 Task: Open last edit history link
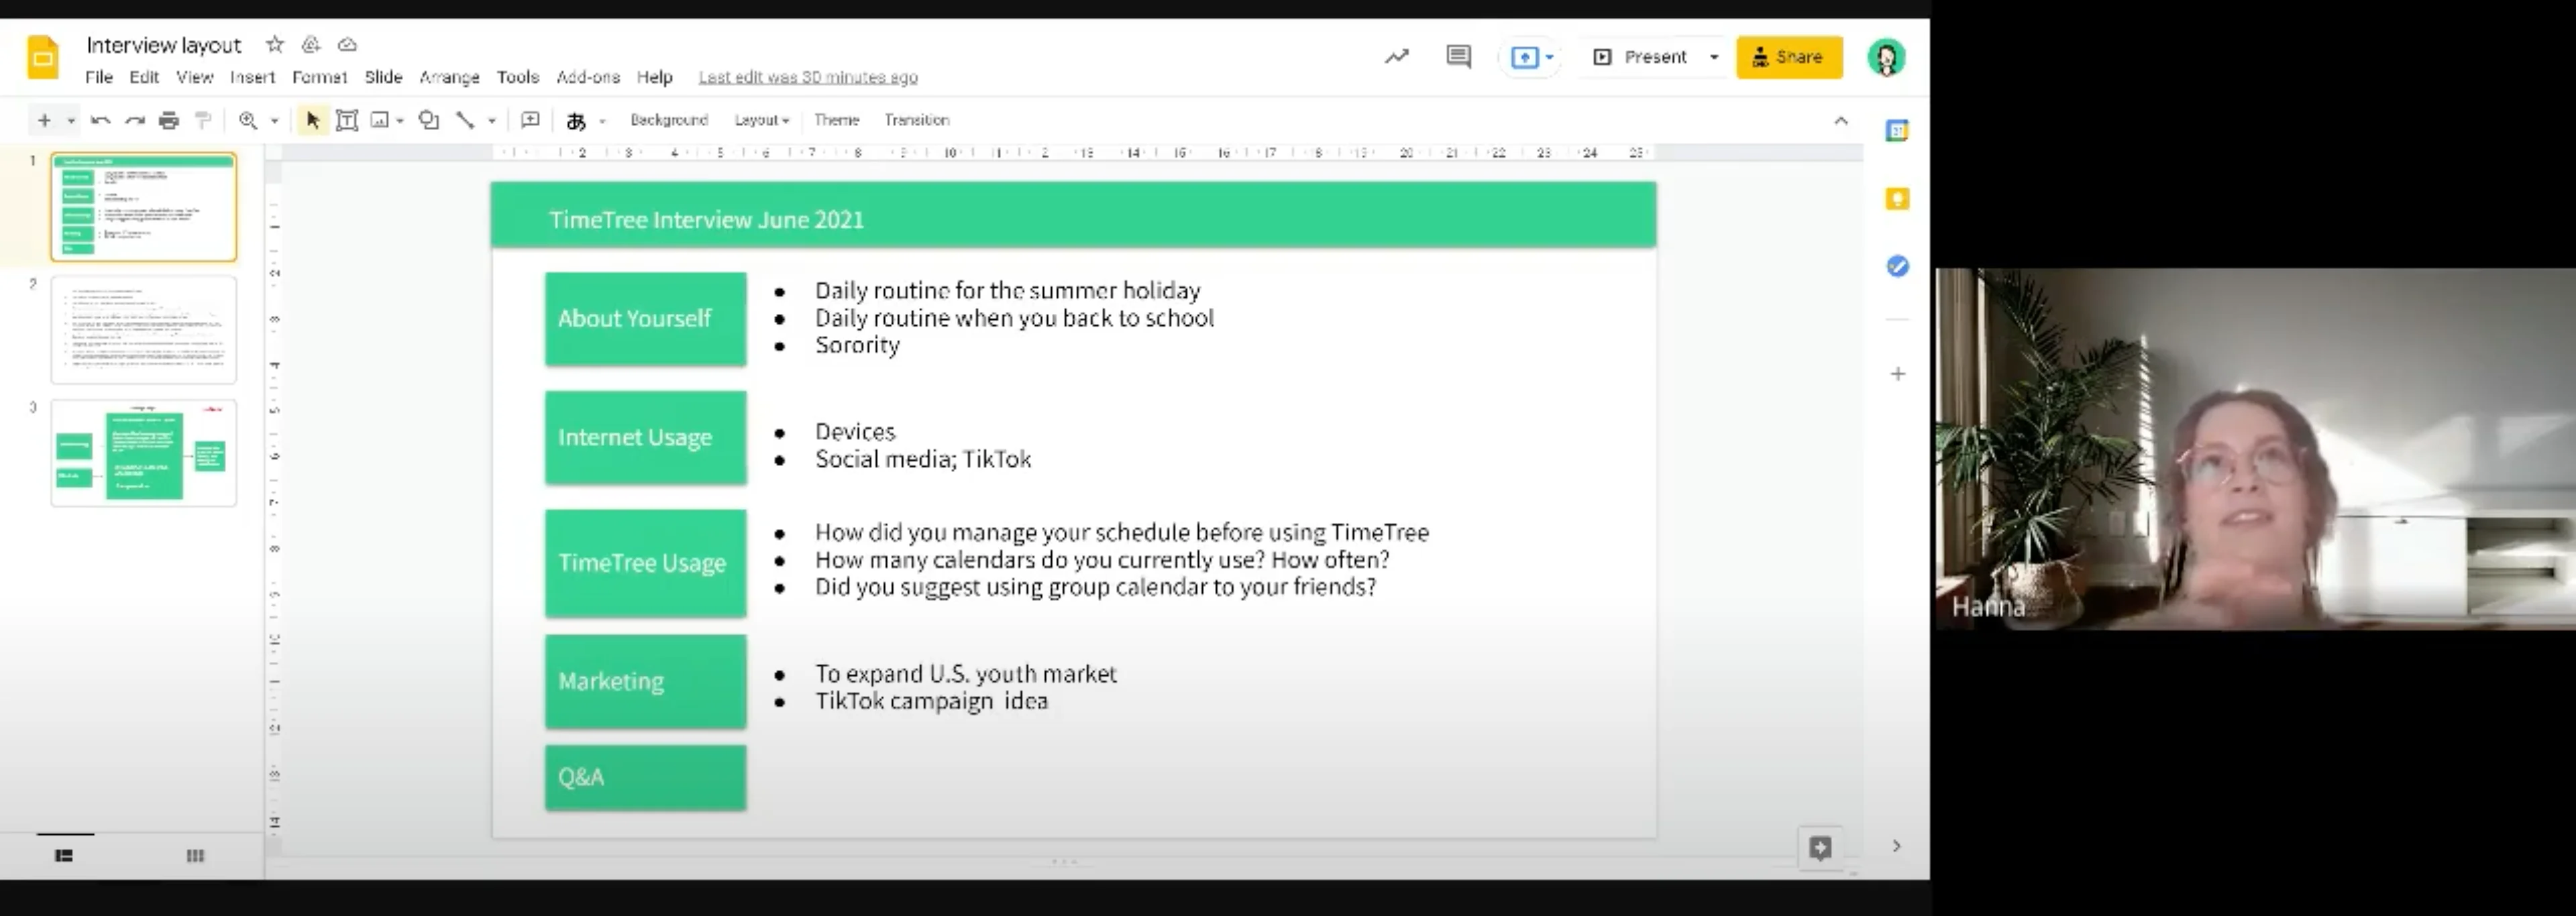coord(808,77)
